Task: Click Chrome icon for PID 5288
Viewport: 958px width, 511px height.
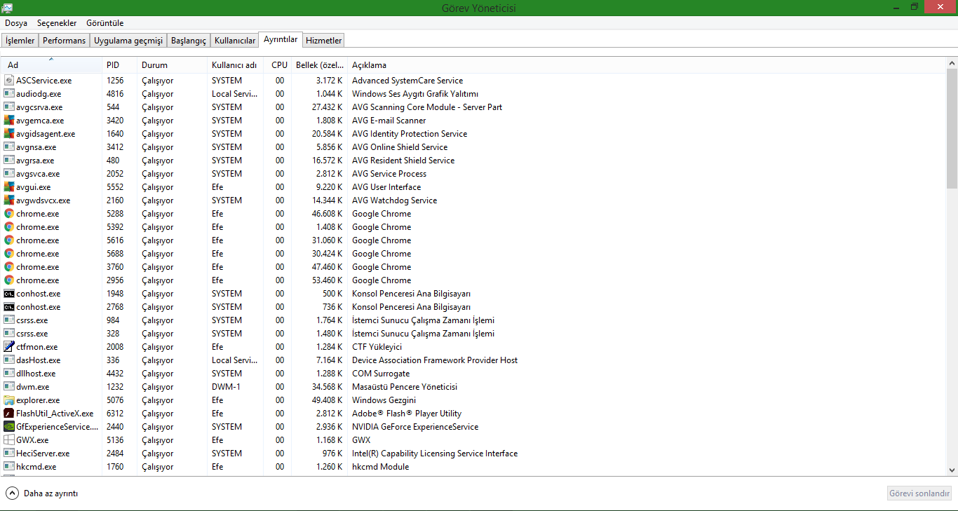Action: (x=9, y=214)
